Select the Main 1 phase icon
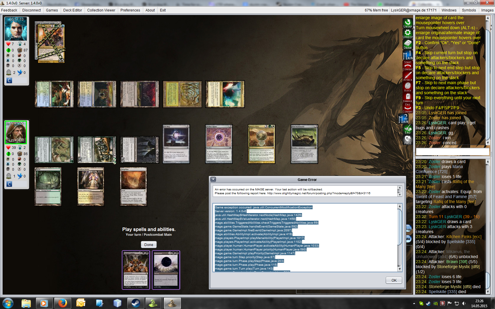This screenshot has width=495, height=309. point(408,55)
